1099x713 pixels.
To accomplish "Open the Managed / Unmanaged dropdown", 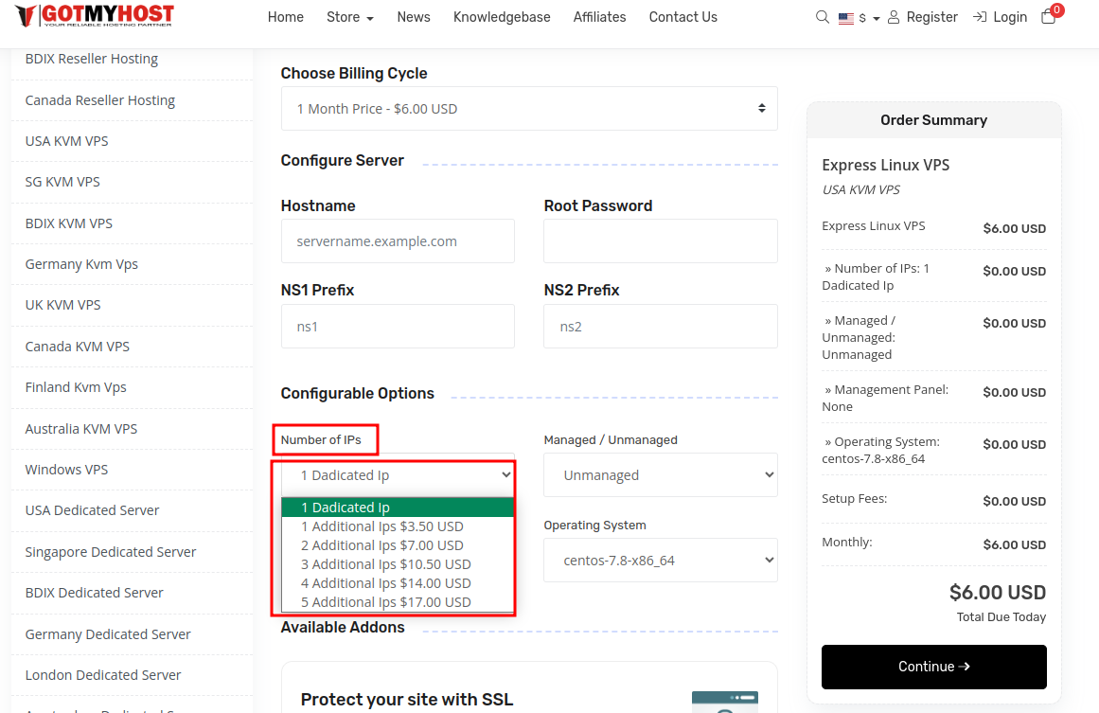I will pos(660,475).
